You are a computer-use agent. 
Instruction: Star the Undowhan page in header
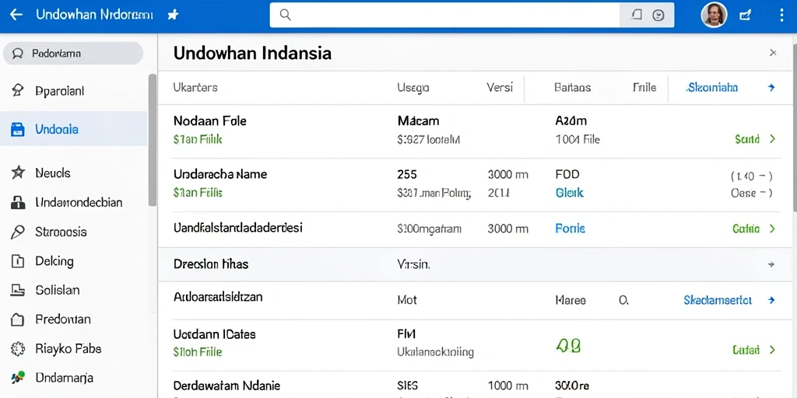(173, 15)
